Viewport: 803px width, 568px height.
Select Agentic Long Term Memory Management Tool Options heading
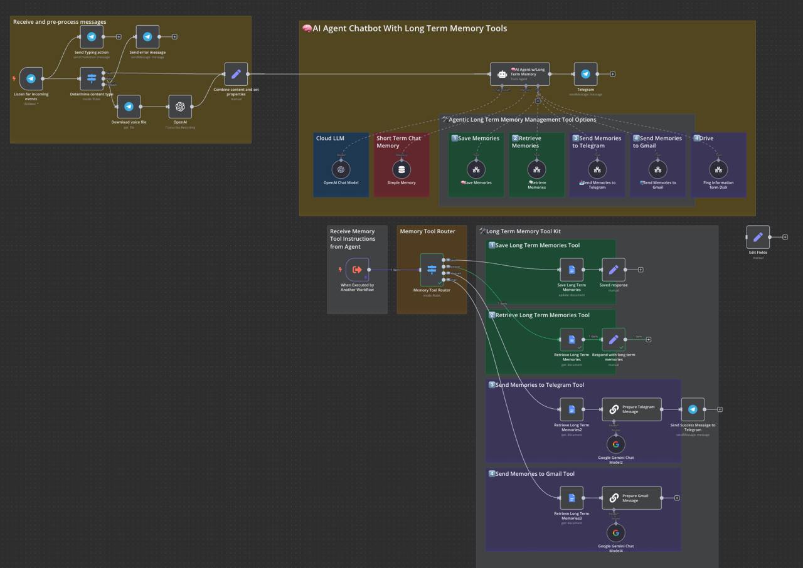click(519, 119)
